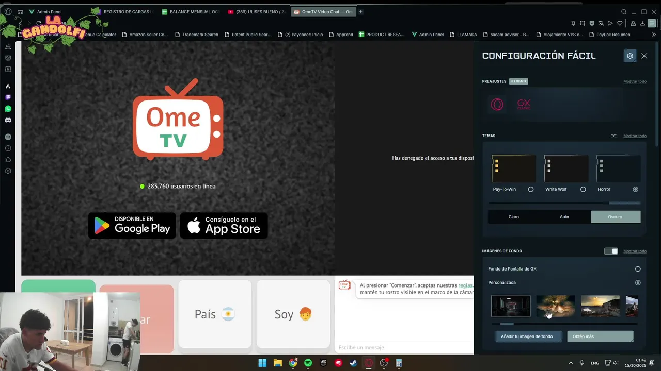
Task: Toggle the Easy Setup menu button
Action: point(652,23)
